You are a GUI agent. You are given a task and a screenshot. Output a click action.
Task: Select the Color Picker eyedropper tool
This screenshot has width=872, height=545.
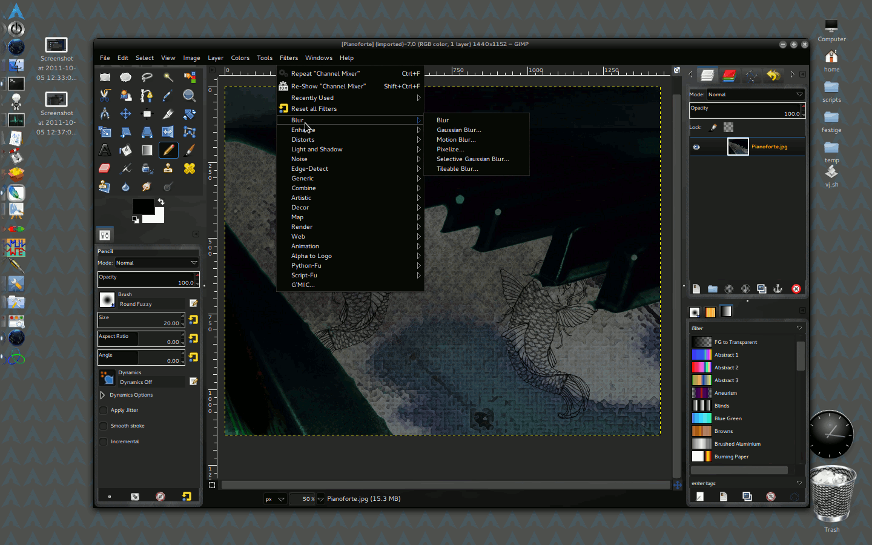(168, 95)
